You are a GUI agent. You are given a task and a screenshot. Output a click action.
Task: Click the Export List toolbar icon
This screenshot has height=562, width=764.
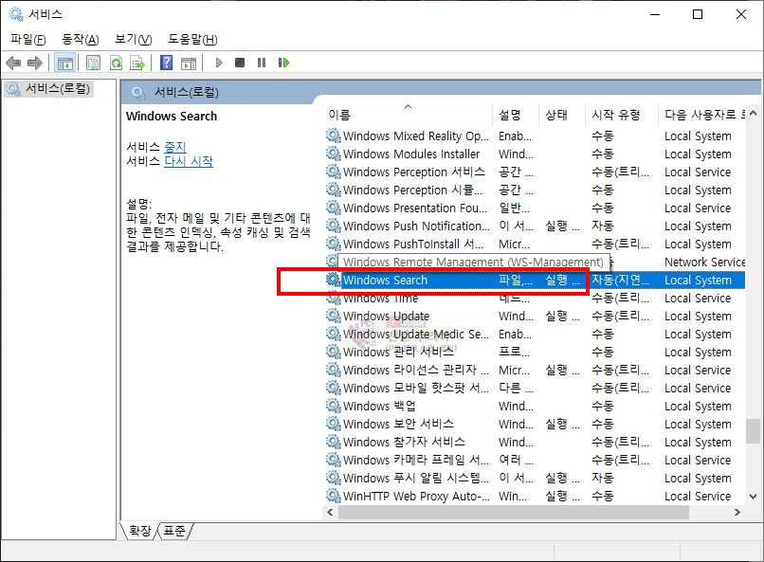tap(137, 63)
